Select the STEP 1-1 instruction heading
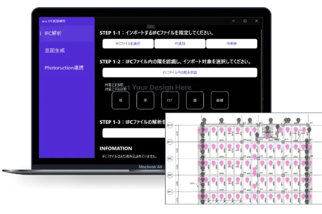322x214 pixels. pyautogui.click(x=157, y=33)
